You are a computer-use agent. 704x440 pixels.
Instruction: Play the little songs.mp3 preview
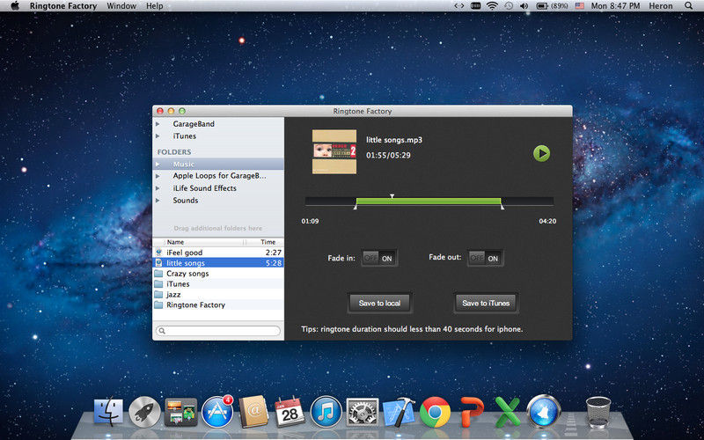(541, 153)
